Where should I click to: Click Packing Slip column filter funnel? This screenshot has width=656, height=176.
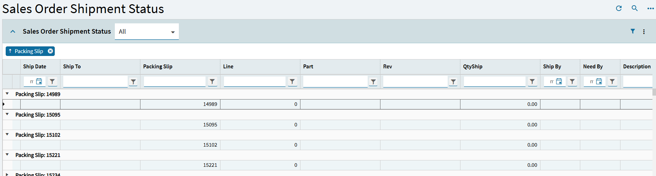point(212,81)
